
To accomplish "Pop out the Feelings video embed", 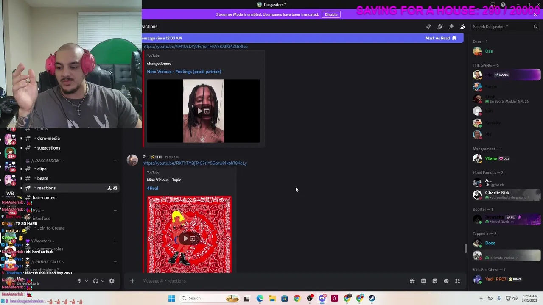I will (x=207, y=111).
